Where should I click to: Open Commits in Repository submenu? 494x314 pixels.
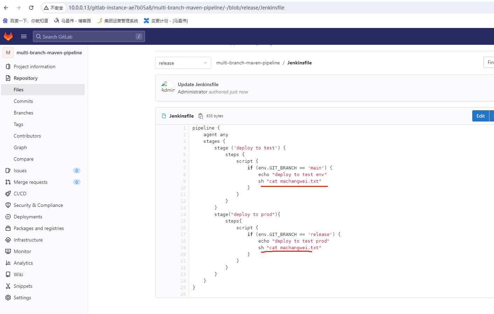point(23,101)
